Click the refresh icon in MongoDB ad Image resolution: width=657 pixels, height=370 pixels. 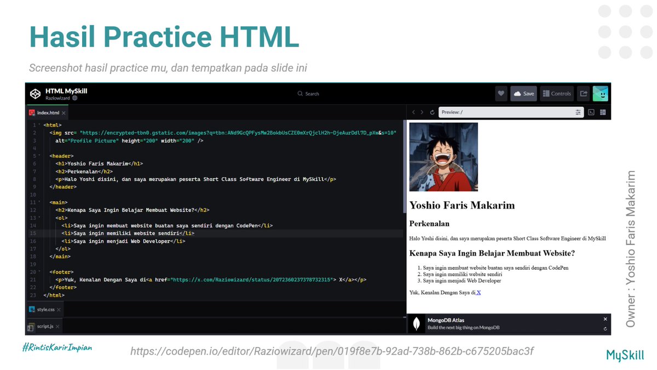pos(605,329)
